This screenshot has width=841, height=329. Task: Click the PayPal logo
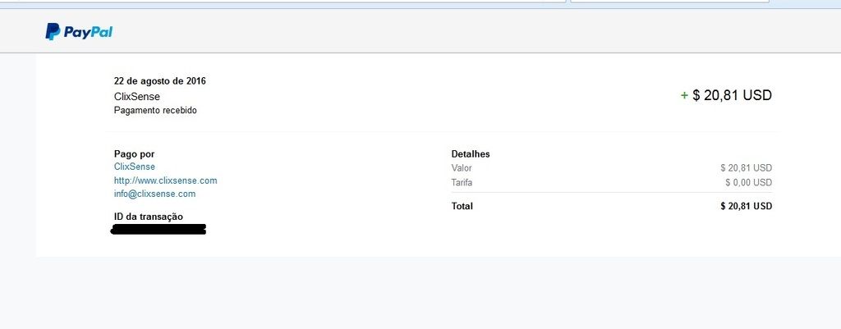pos(79,32)
